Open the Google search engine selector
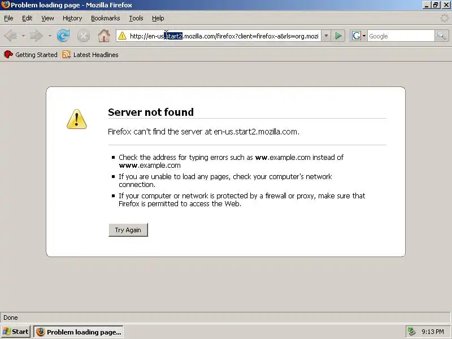The height and width of the screenshot is (339, 452). tap(358, 36)
